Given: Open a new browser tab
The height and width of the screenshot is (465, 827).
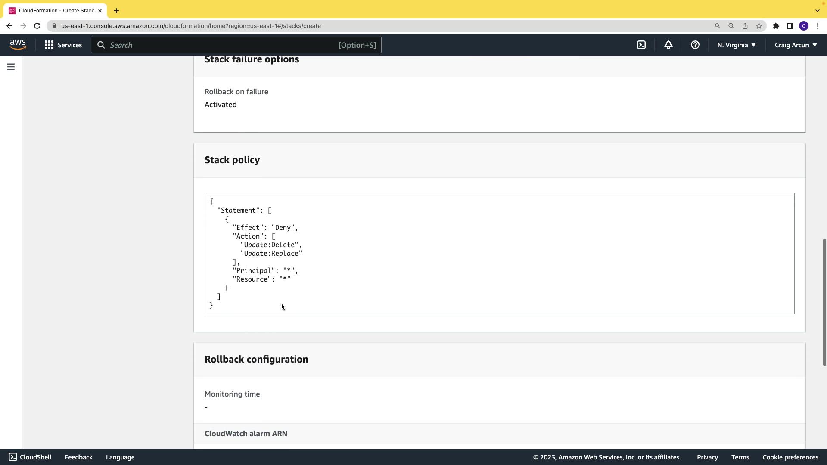Looking at the screenshot, I should point(116,11).
